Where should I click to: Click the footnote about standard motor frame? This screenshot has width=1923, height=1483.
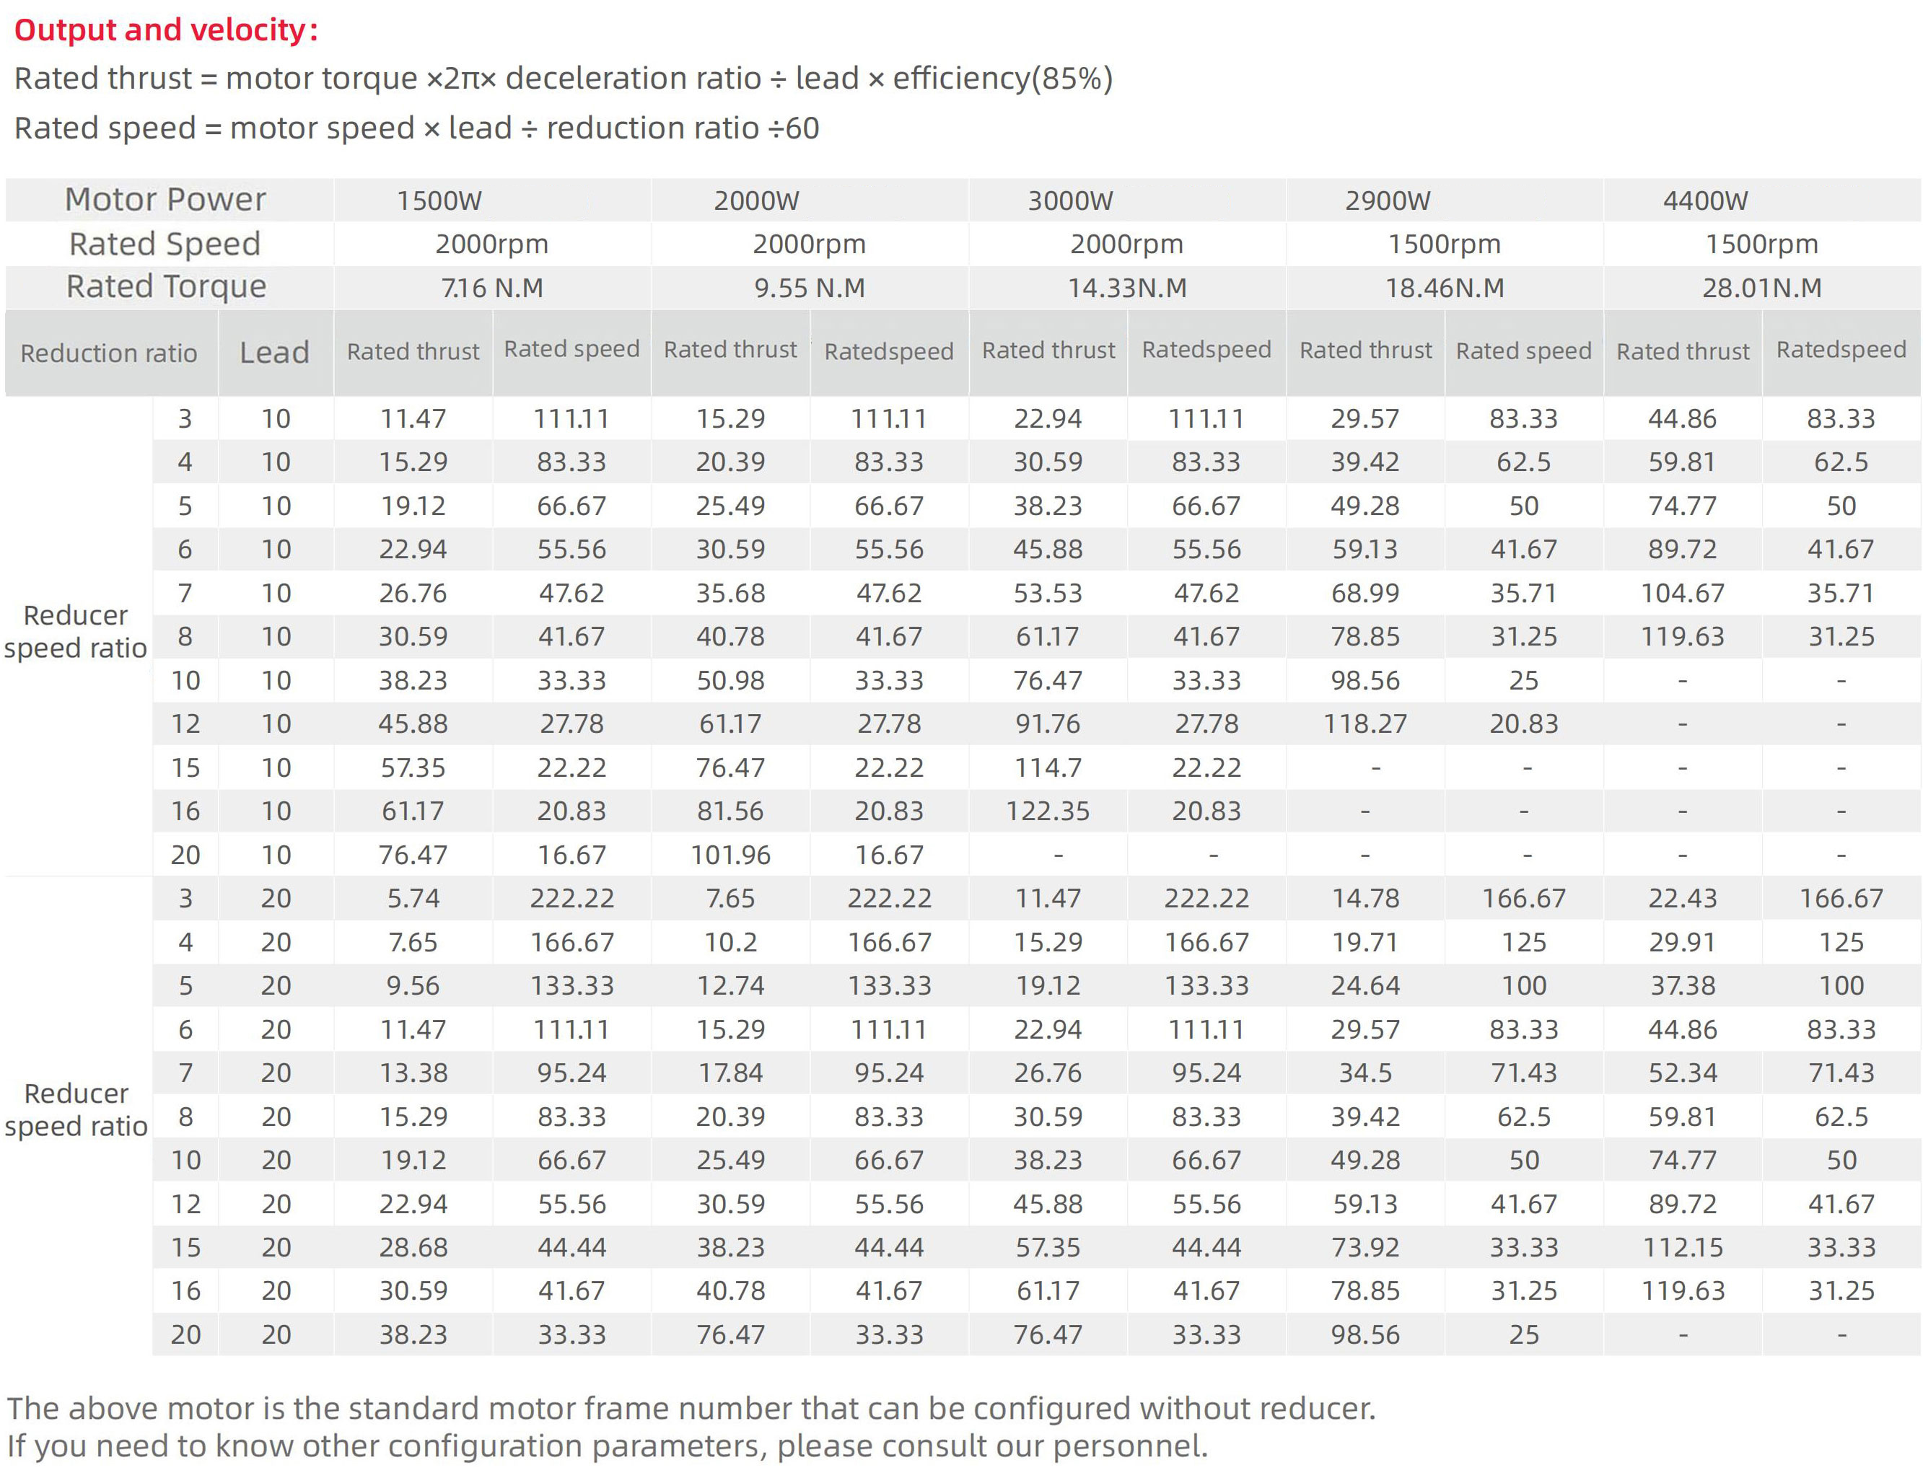point(691,1408)
